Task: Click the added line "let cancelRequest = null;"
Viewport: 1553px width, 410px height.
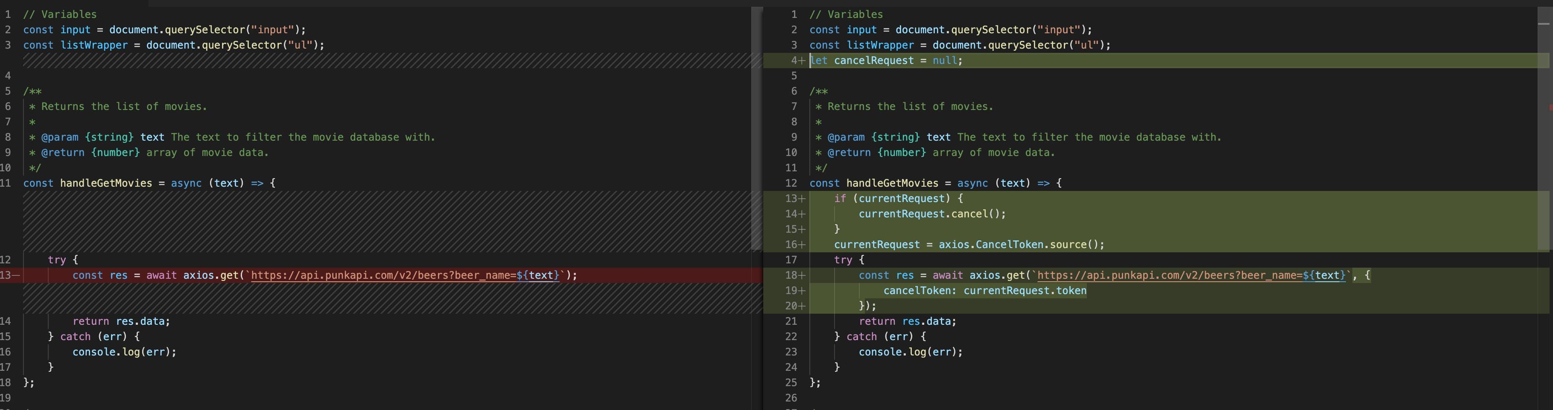Action: (x=886, y=60)
